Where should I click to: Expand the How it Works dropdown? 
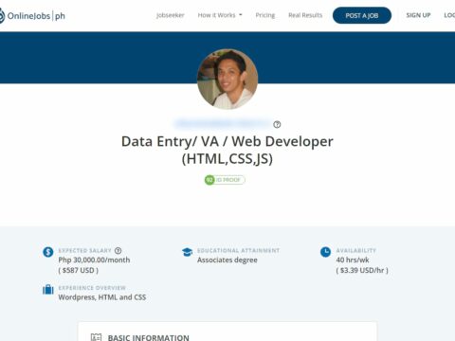pos(220,15)
